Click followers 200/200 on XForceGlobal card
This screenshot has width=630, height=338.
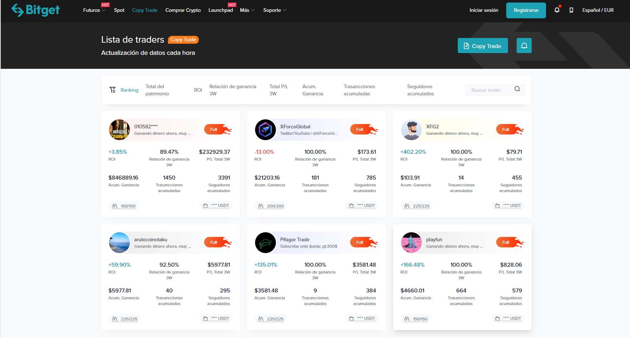pos(271,206)
